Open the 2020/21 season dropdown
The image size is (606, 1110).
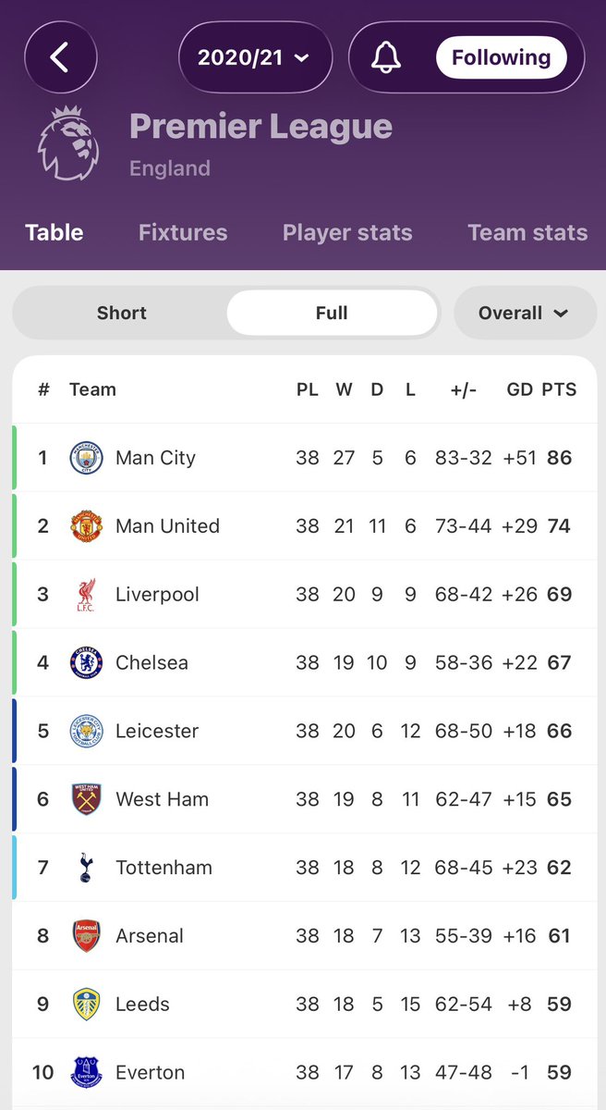253,57
